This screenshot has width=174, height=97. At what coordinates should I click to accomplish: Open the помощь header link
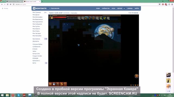point(130,8)
